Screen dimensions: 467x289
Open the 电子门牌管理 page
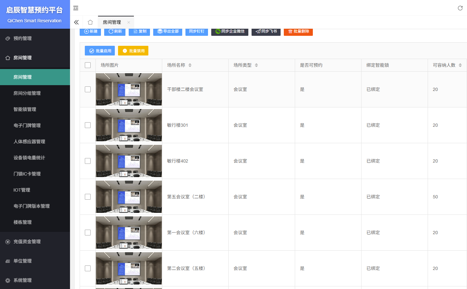coord(35,125)
